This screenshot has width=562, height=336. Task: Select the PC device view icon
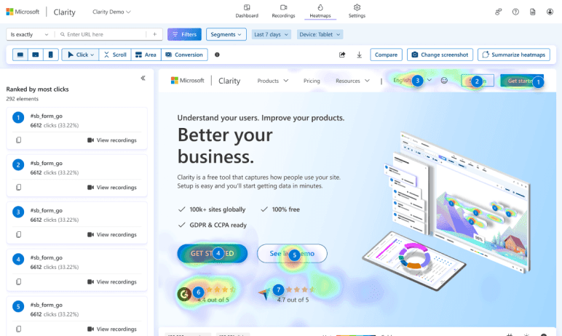point(20,55)
